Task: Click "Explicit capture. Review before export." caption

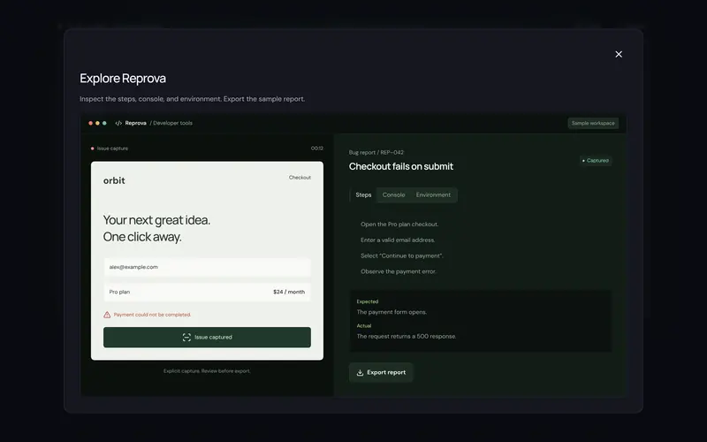Action: pyautogui.click(x=207, y=371)
